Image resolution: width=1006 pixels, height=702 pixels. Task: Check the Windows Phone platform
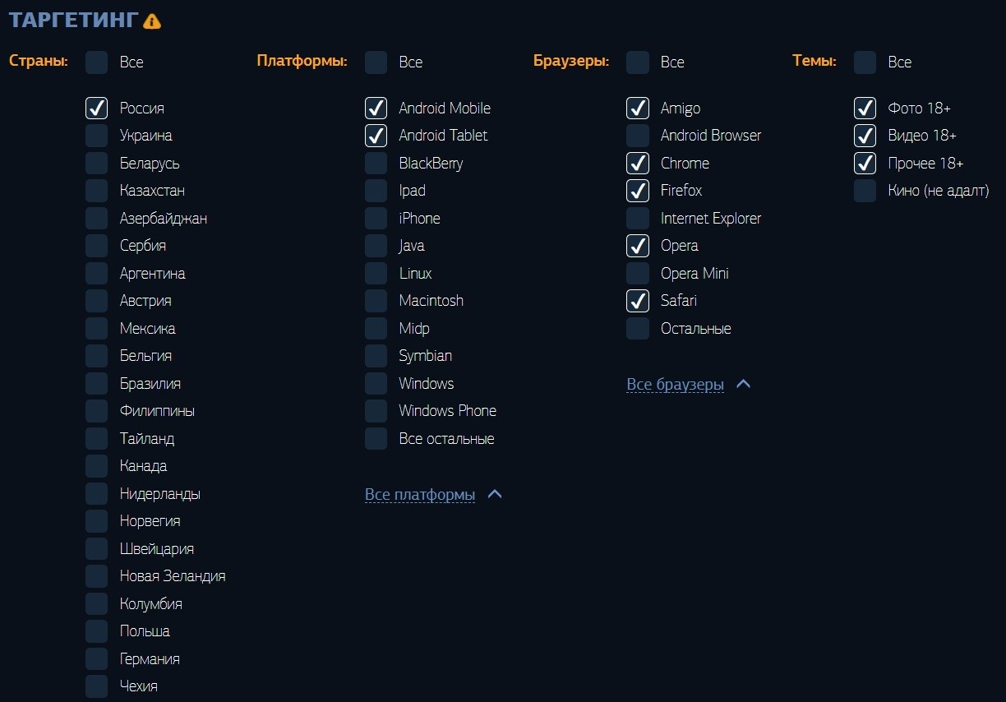pyautogui.click(x=376, y=411)
